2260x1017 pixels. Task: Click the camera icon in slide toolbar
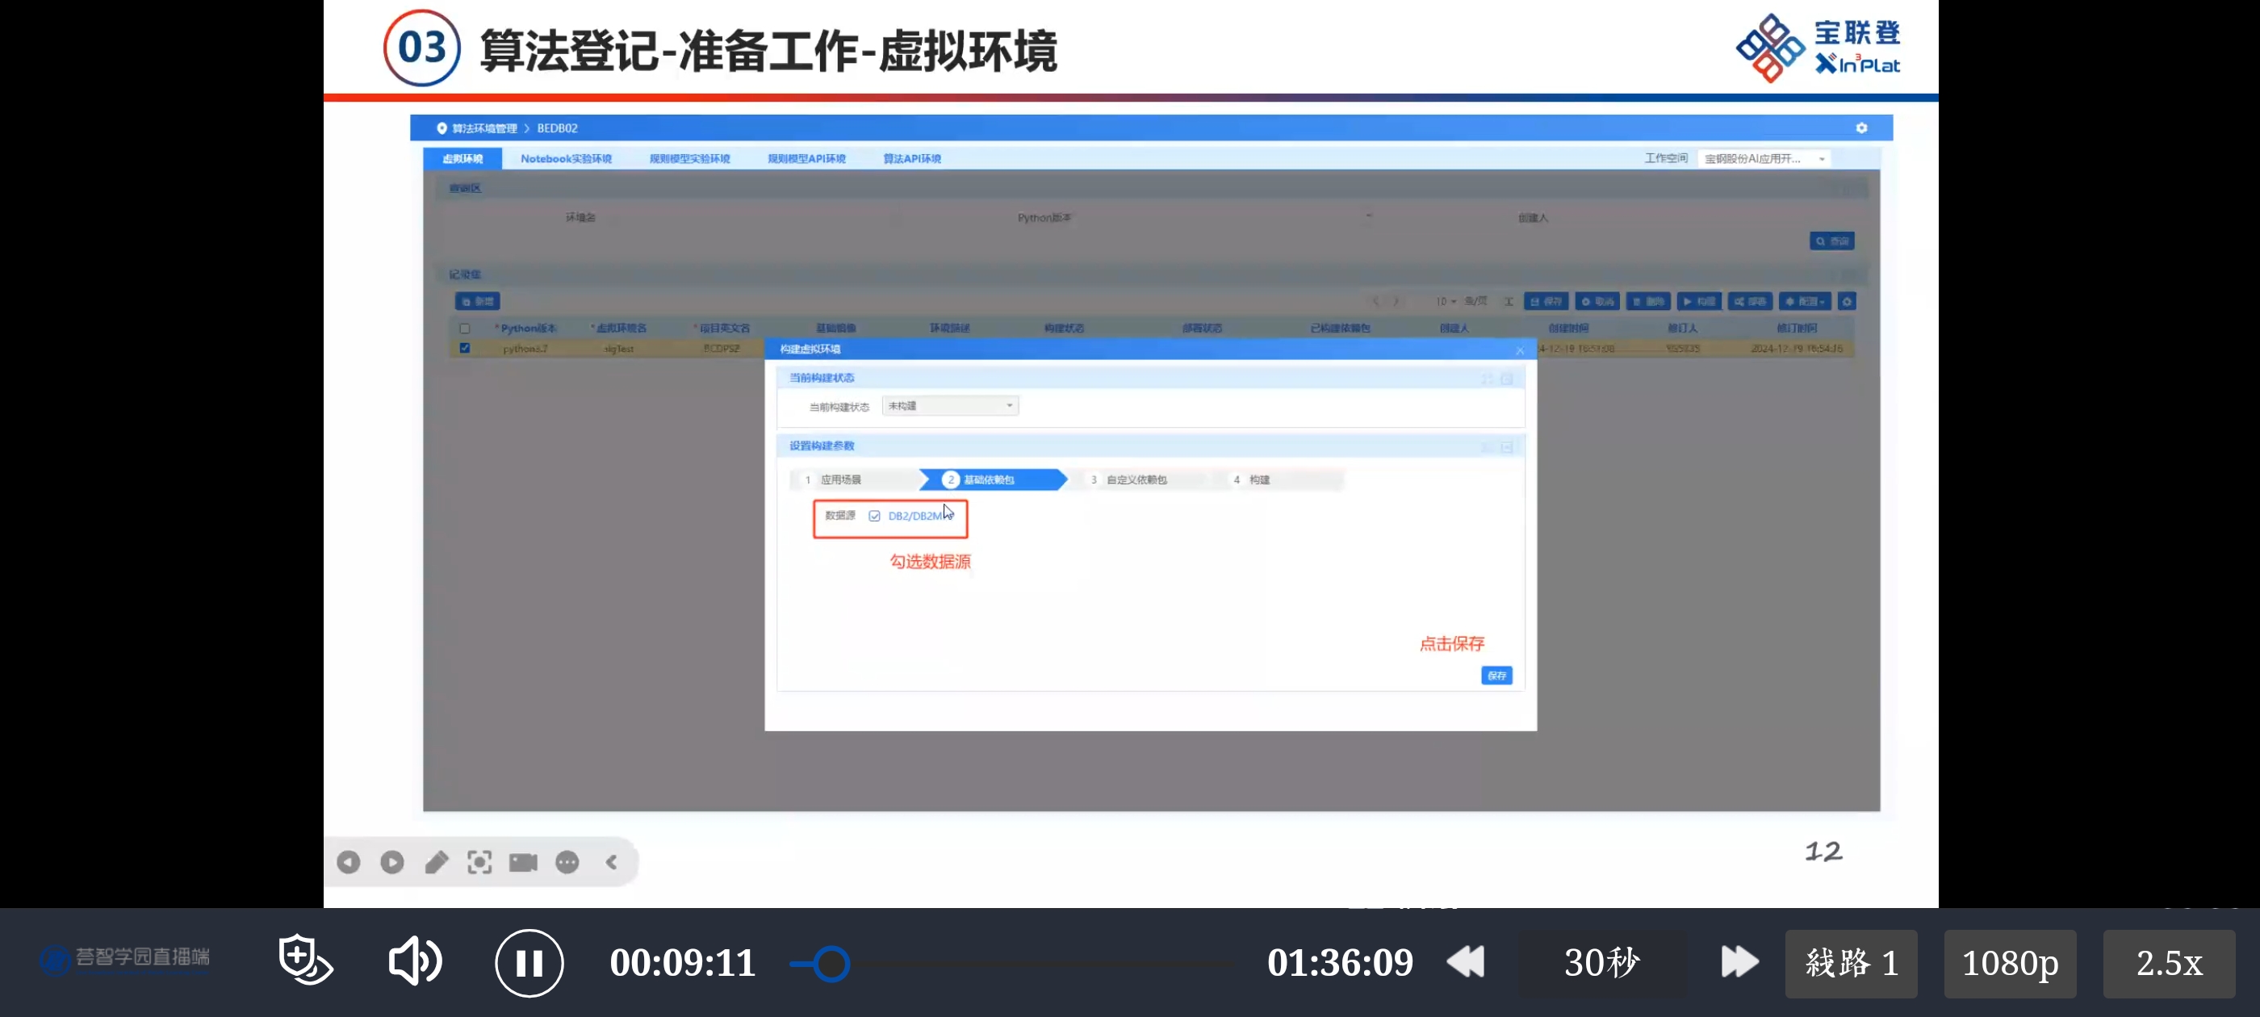click(x=523, y=862)
